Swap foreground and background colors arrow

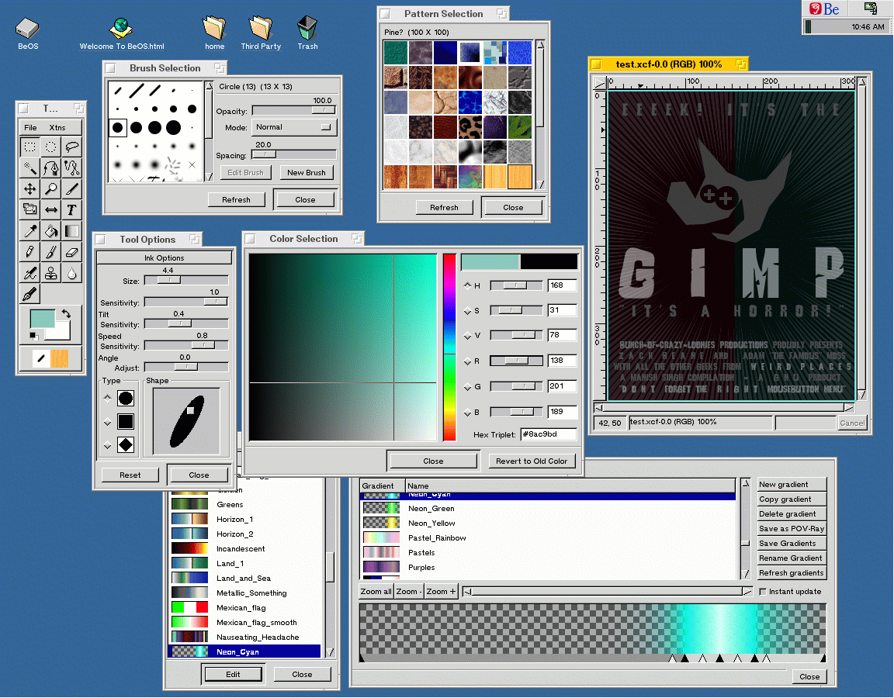(66, 314)
